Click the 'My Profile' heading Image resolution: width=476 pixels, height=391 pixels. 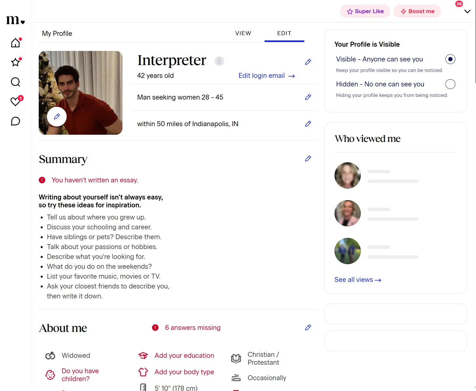[x=57, y=34]
